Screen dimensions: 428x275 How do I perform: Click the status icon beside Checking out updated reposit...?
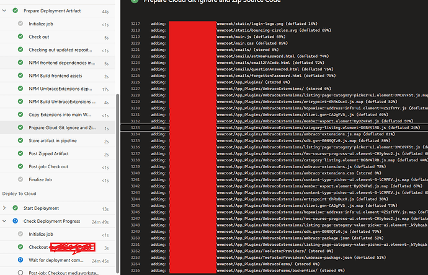click(x=20, y=50)
